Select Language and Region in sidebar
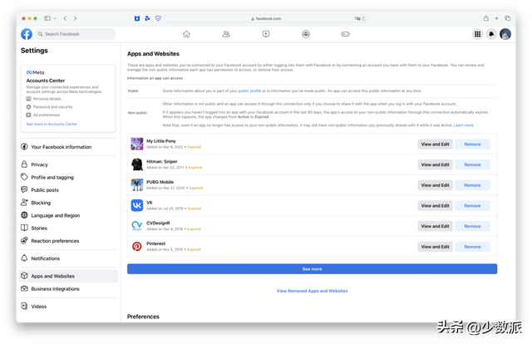Screen dimensions: 532x344 [x=68, y=215]
